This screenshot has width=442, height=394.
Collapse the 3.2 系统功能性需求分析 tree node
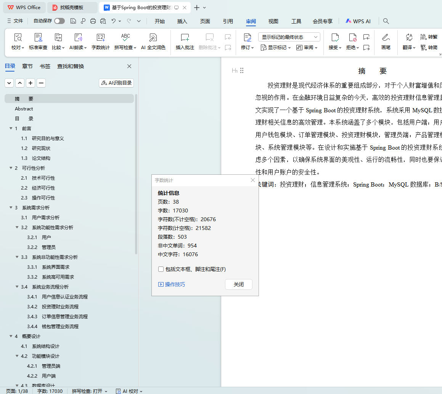(17, 227)
